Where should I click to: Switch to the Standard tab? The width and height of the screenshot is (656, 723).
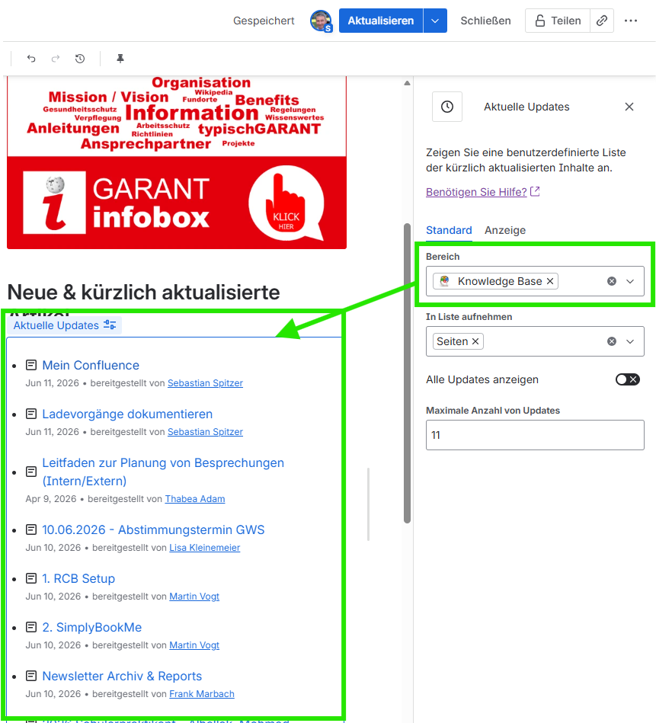[449, 230]
